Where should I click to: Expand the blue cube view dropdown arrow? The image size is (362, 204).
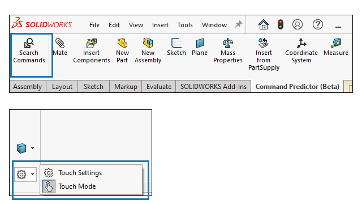click(32, 148)
